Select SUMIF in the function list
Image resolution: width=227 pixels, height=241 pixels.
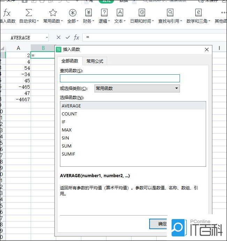133,154
